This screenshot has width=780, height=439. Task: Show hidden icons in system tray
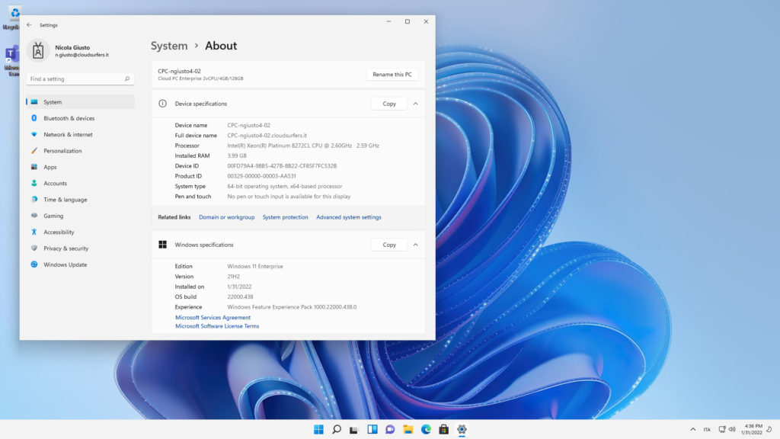[x=692, y=429]
